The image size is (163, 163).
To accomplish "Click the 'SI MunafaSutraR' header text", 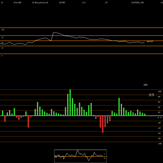I will point(40,3).
